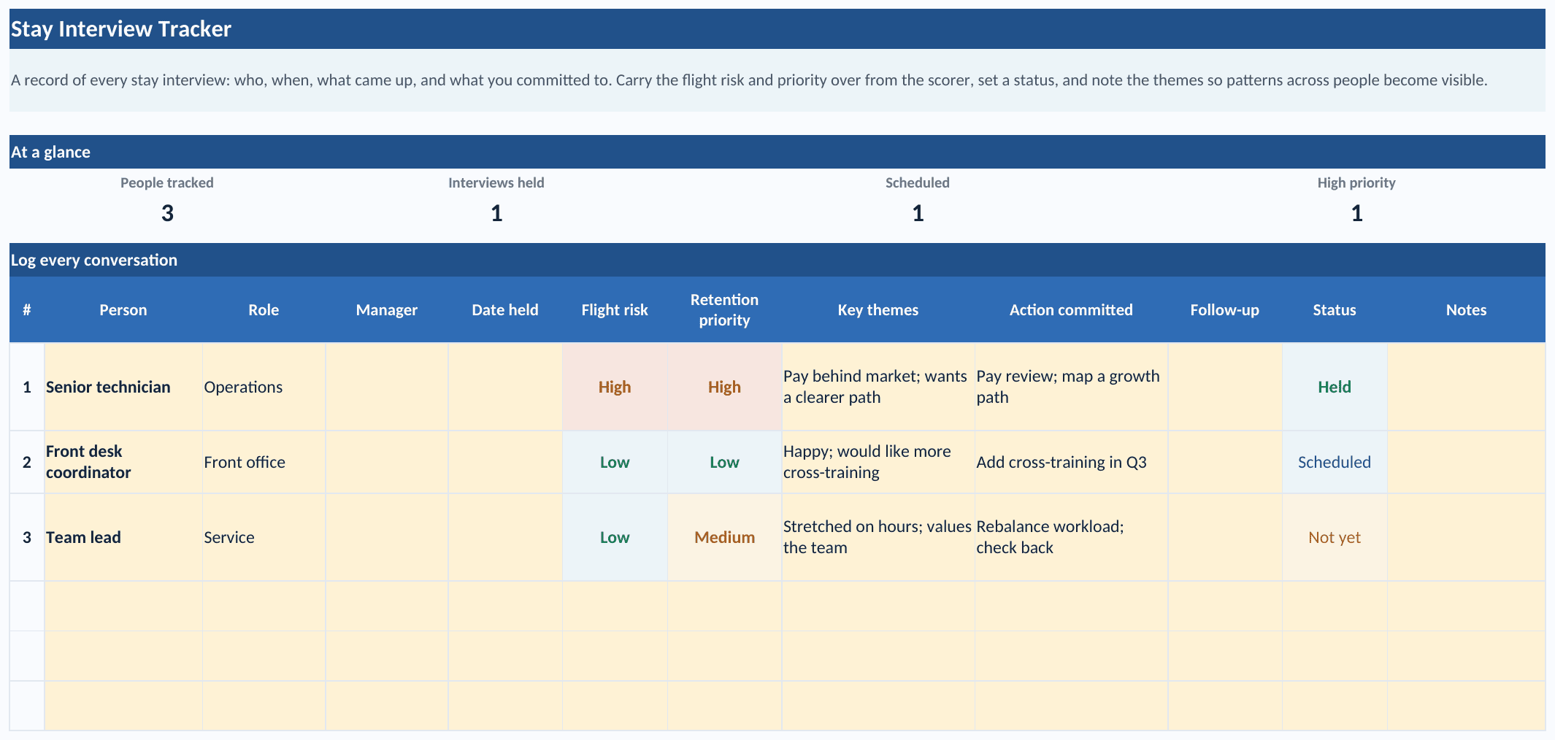Select the Interviews held value 1

(496, 213)
